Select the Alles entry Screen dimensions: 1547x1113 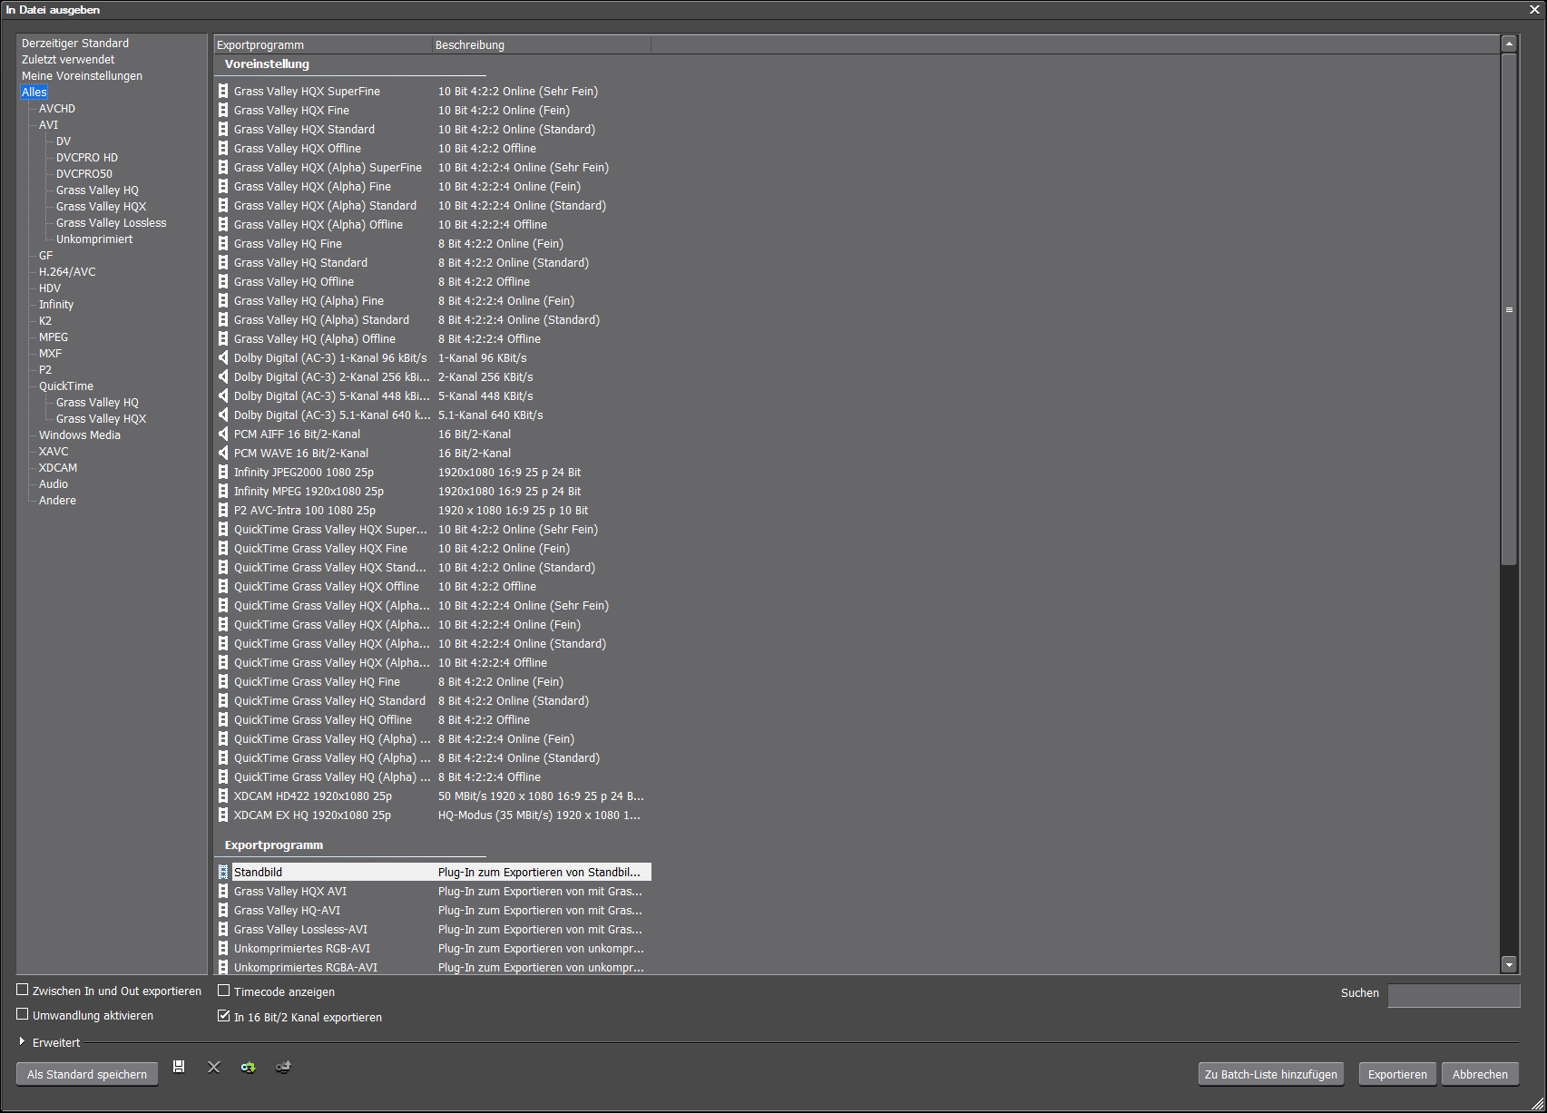(34, 93)
